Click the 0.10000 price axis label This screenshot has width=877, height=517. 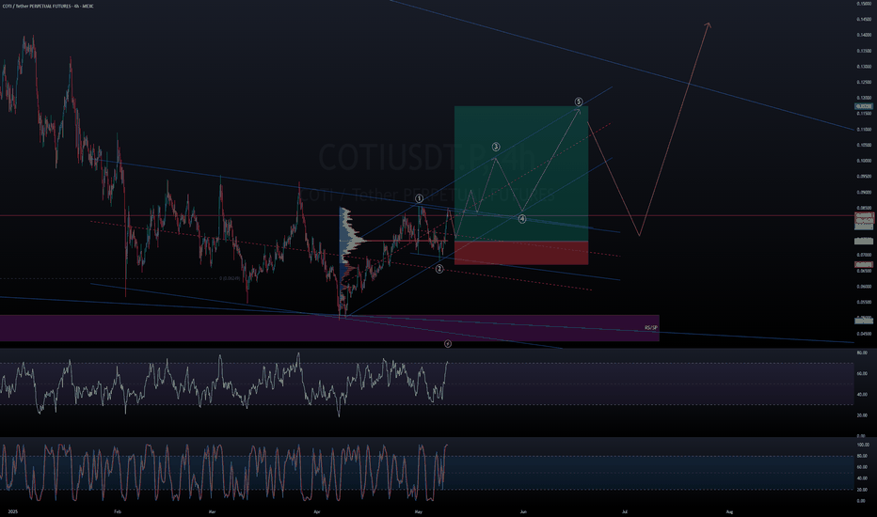pos(864,161)
